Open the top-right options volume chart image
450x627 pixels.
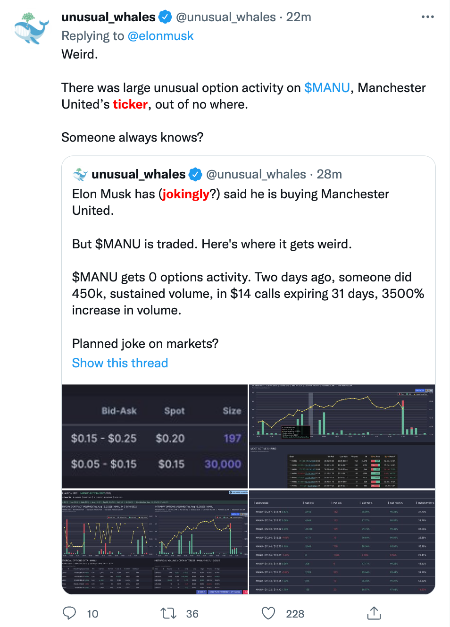tap(342, 436)
